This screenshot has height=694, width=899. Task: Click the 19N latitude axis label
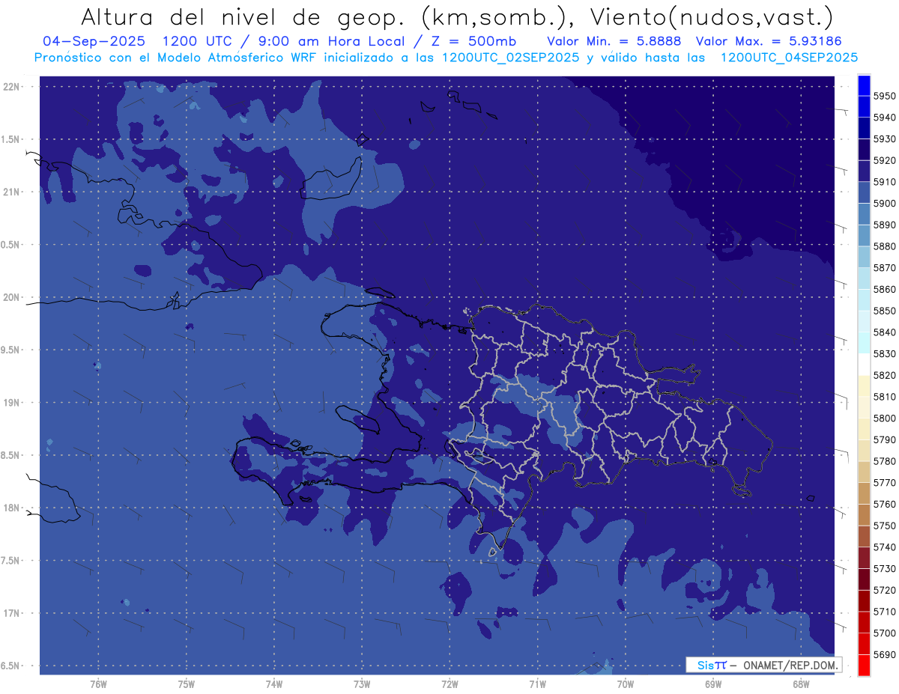(10, 403)
